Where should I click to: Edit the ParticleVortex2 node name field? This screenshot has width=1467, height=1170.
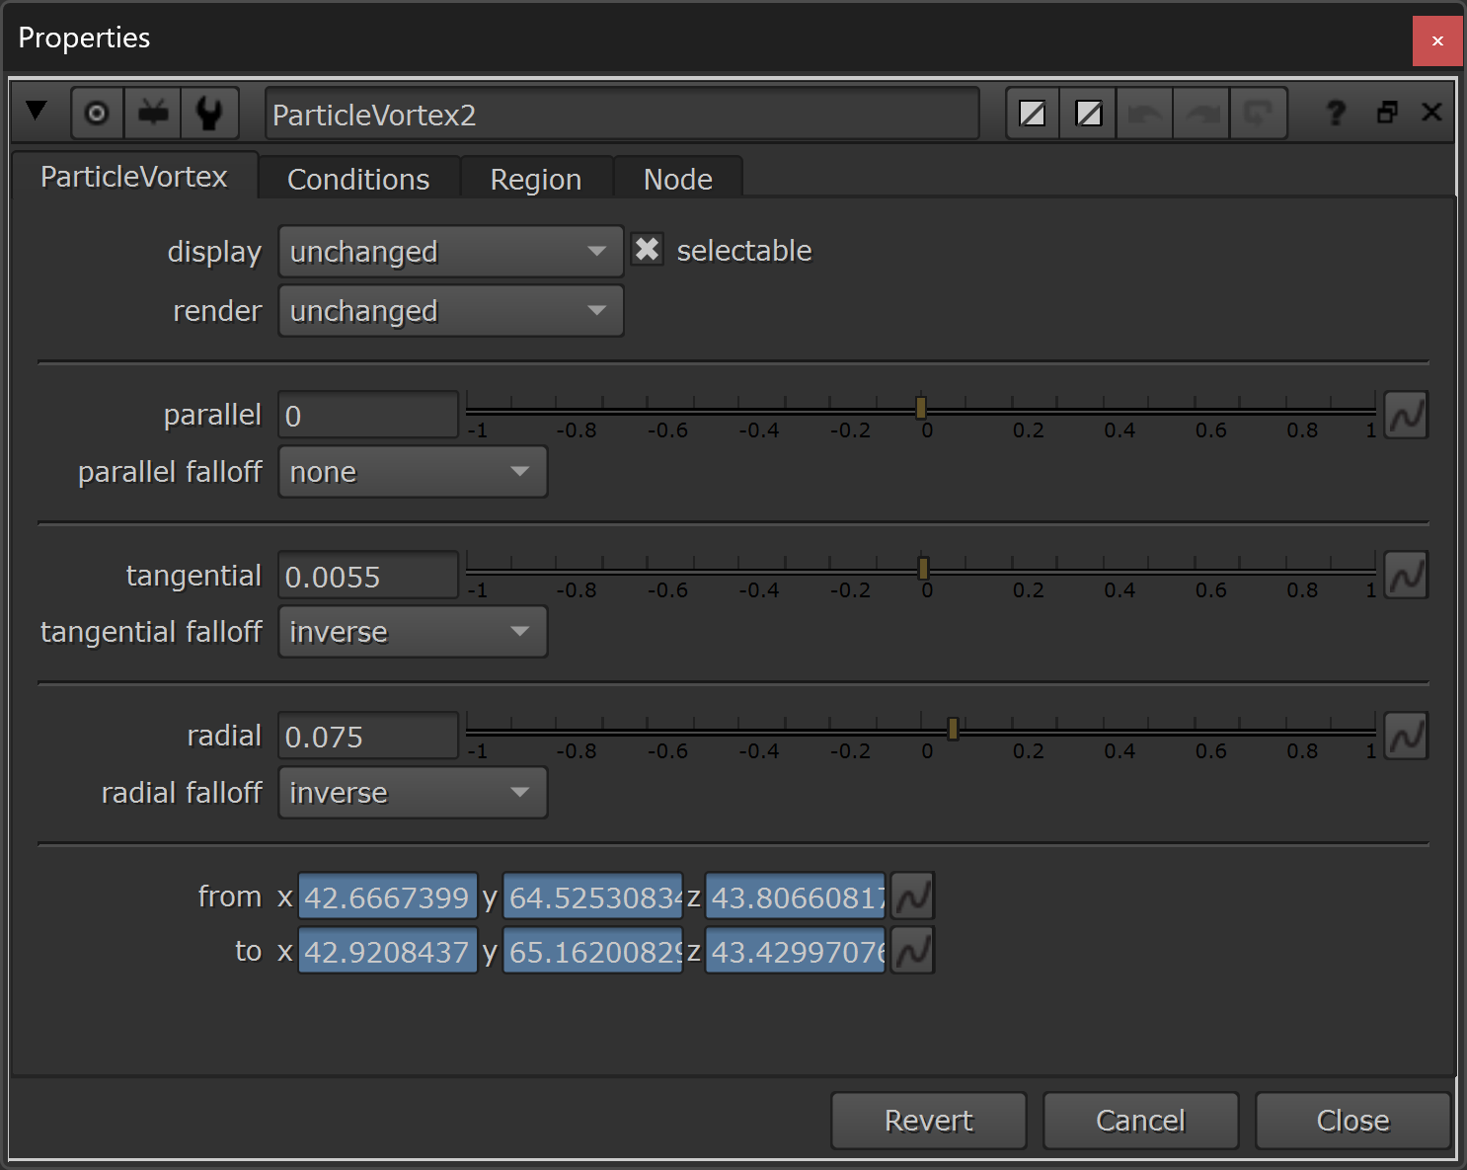(x=622, y=115)
